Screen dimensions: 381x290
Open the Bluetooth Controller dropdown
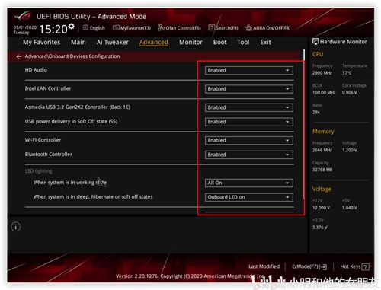[249, 155]
